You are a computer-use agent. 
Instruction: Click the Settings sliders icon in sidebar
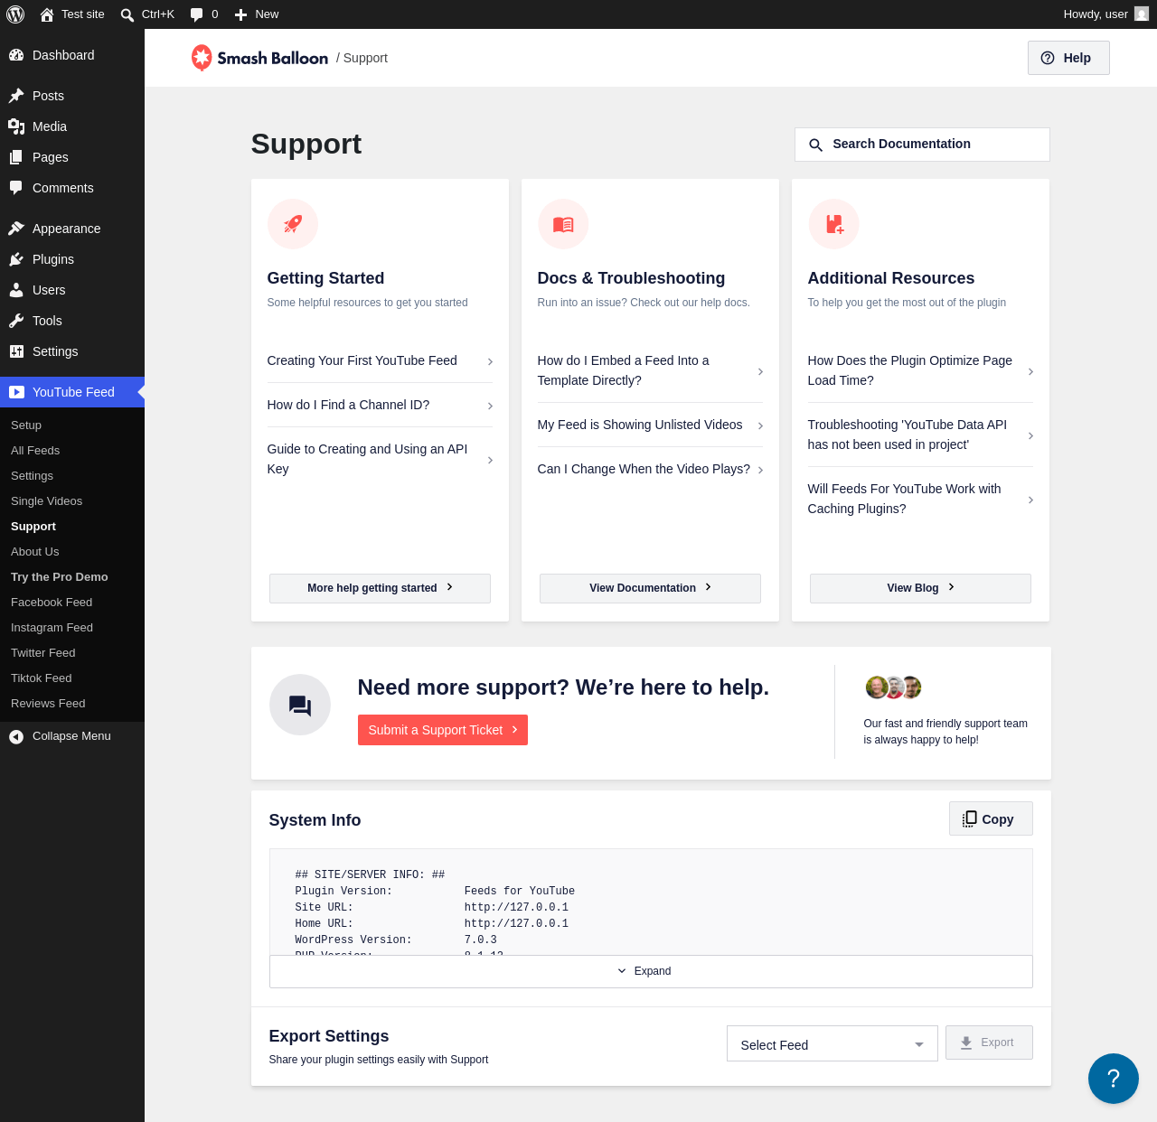coord(16,351)
